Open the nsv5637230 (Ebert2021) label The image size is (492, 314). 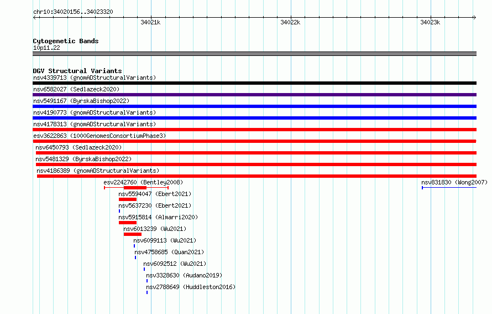[x=155, y=205]
